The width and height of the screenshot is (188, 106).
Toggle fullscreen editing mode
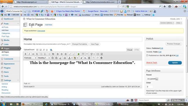click(98, 54)
